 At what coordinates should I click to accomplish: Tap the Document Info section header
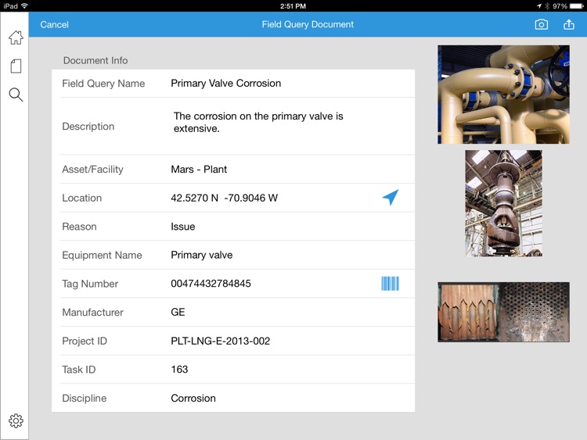[x=95, y=60]
